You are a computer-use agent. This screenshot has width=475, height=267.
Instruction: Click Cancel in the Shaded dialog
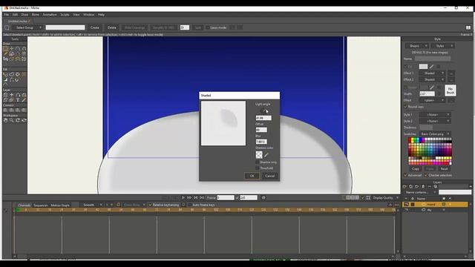[x=269, y=176]
